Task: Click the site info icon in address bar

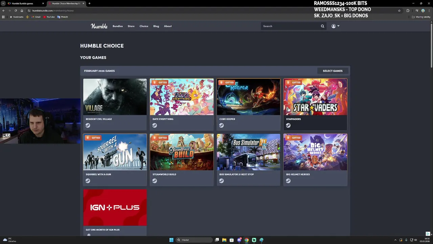Action: 29,11
